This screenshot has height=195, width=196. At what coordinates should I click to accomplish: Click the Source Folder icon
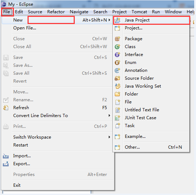pos(117,78)
